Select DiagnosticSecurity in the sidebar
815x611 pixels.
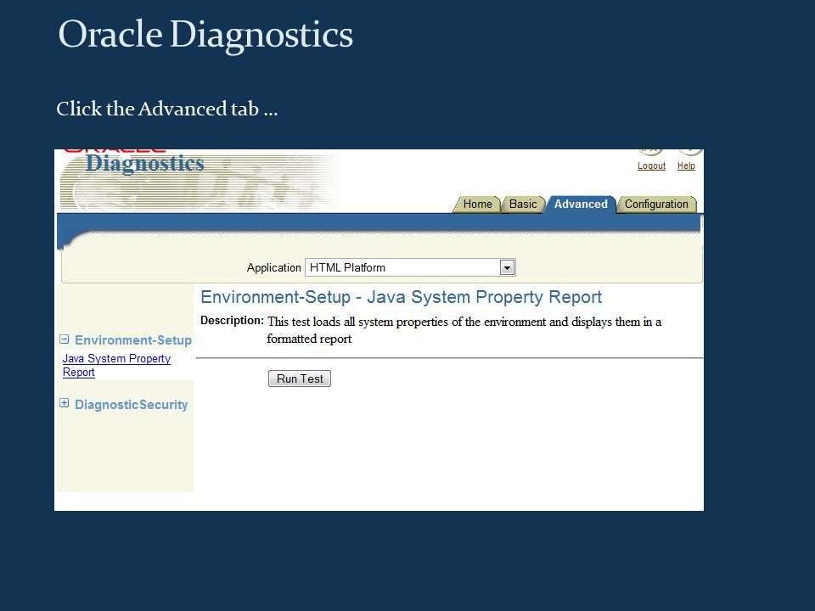click(x=131, y=404)
